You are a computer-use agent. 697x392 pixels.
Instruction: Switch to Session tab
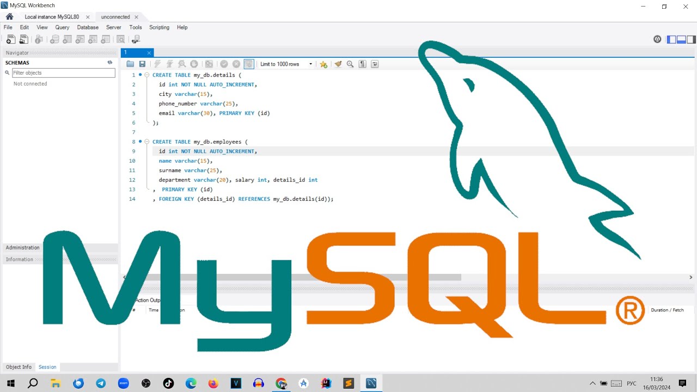point(47,367)
